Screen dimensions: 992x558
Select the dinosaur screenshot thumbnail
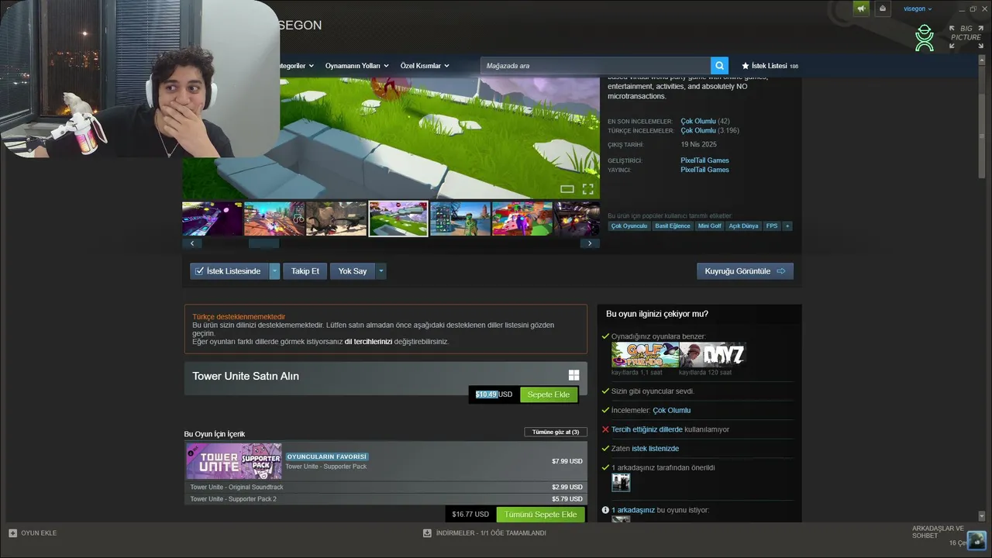pos(336,219)
